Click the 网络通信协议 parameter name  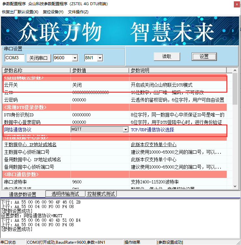click(18, 130)
